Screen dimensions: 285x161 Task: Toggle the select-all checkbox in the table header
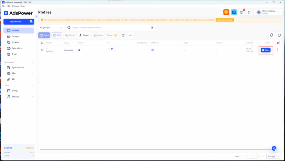tap(42, 43)
